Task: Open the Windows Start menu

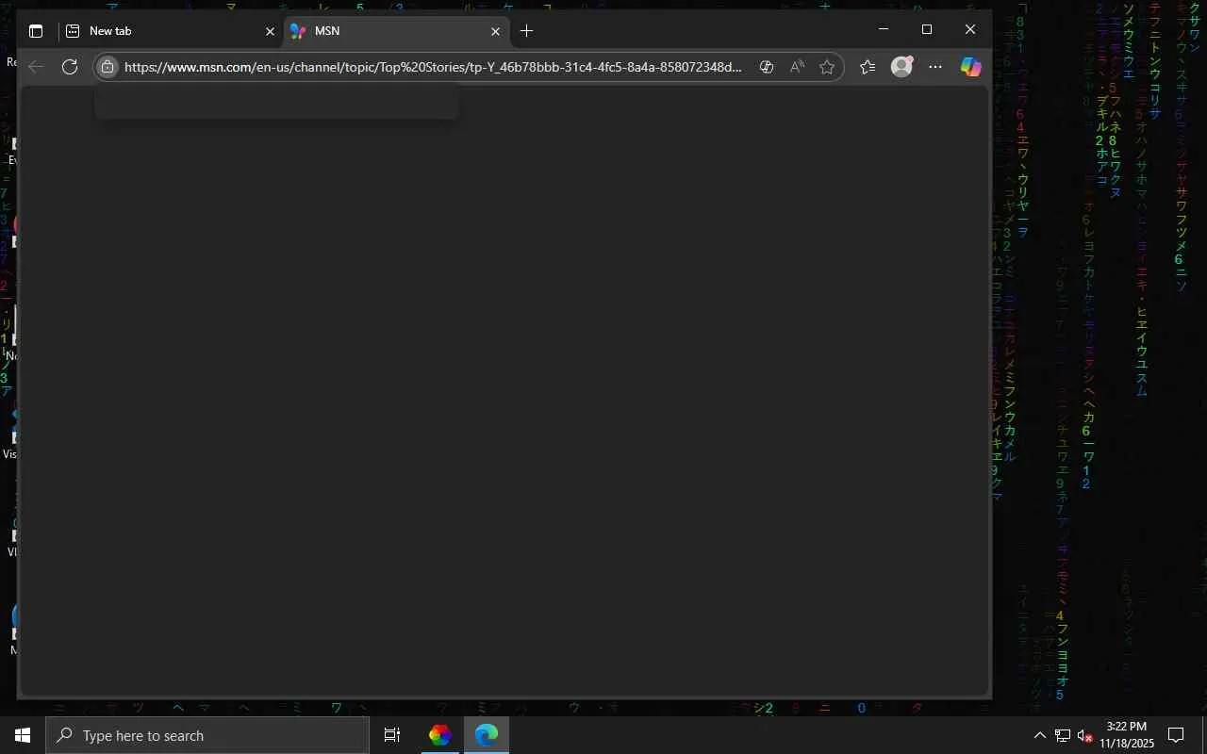Action: tap(23, 735)
